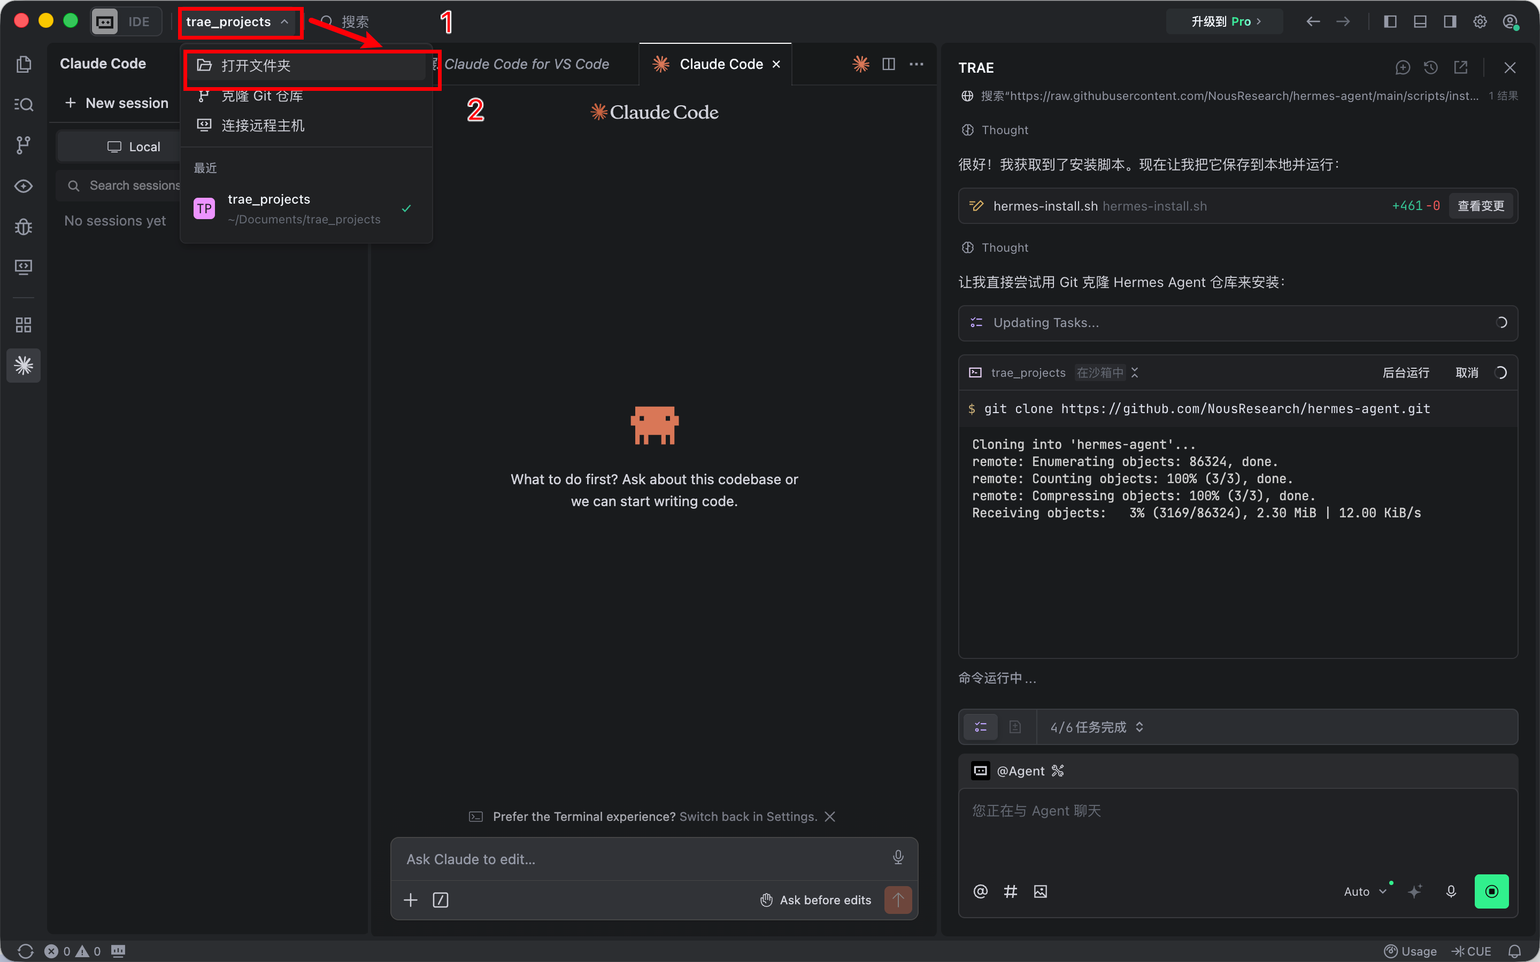Open the Remote Explorer monitor icon
Viewport: 1540px width, 962px height.
tap(24, 267)
